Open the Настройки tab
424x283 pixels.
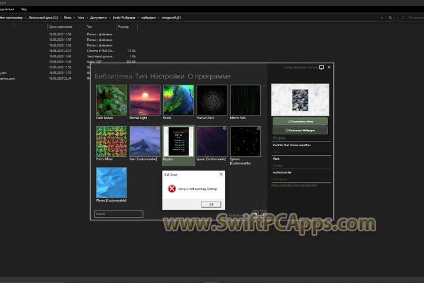coord(167,77)
